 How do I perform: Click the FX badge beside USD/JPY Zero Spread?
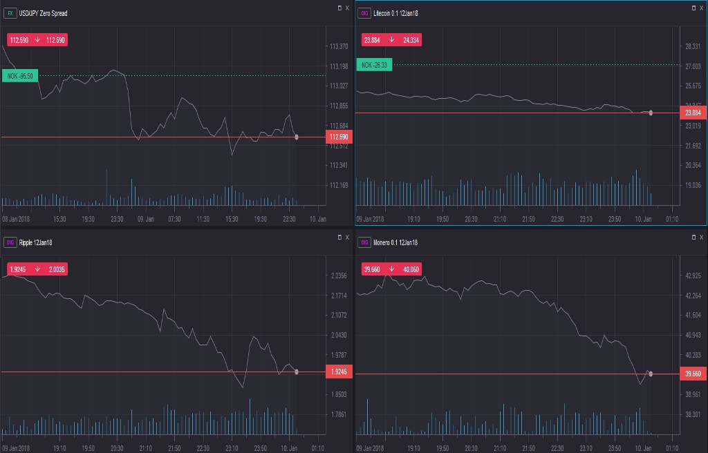(10, 13)
